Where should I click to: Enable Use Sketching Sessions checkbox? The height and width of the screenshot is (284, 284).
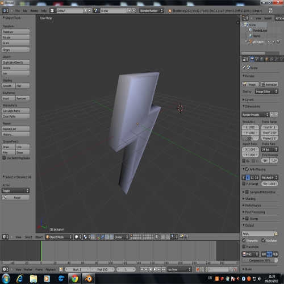(4, 158)
